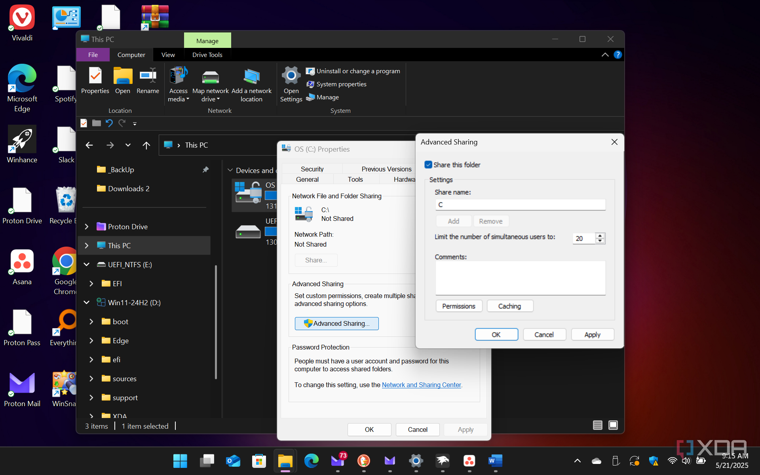Toggle the Share this folder checkbox
Viewport: 760px width, 475px height.
428,165
